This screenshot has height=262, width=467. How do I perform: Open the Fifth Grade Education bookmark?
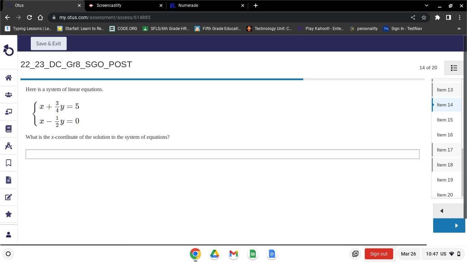tap(218, 29)
